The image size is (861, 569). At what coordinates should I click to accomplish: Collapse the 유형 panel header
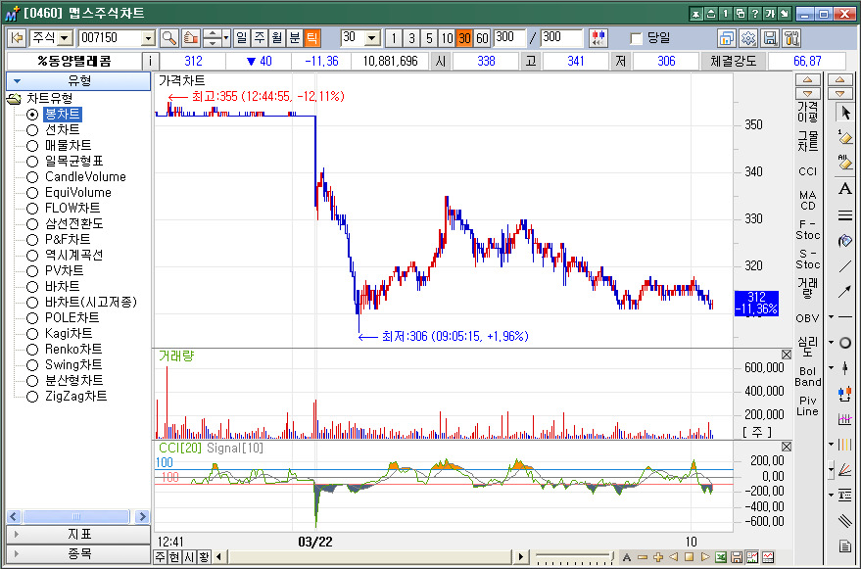78,81
